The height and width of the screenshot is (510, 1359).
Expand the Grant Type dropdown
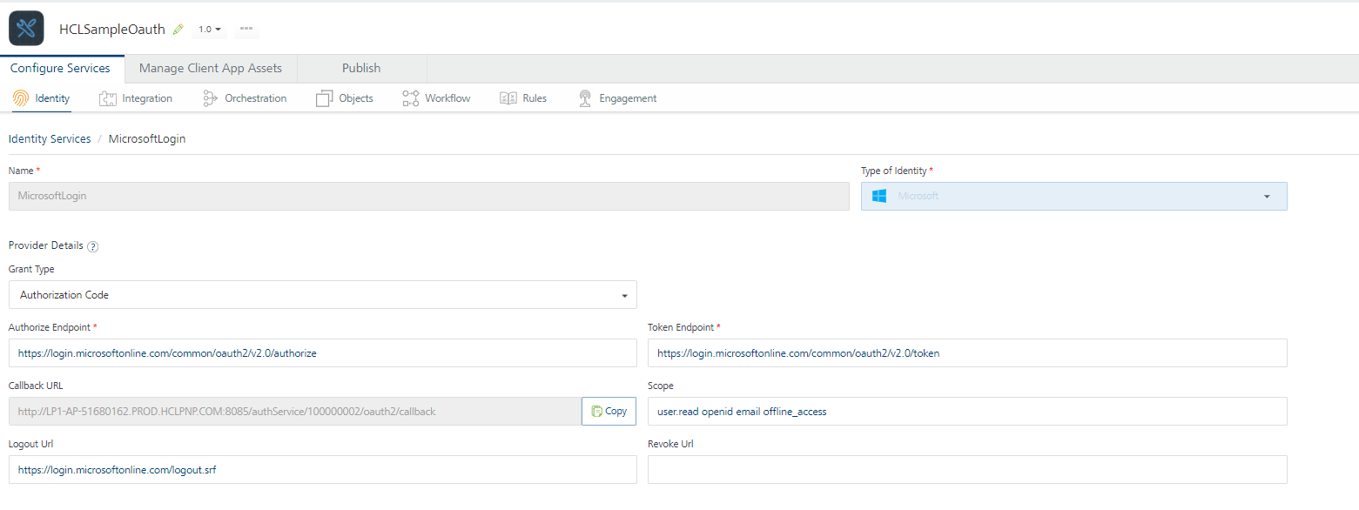(x=322, y=295)
